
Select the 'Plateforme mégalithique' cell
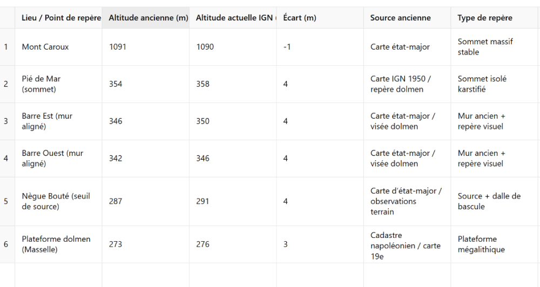click(x=482, y=244)
